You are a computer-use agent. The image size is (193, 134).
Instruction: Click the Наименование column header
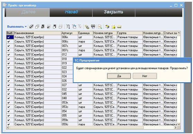pyautogui.click(x=37, y=33)
